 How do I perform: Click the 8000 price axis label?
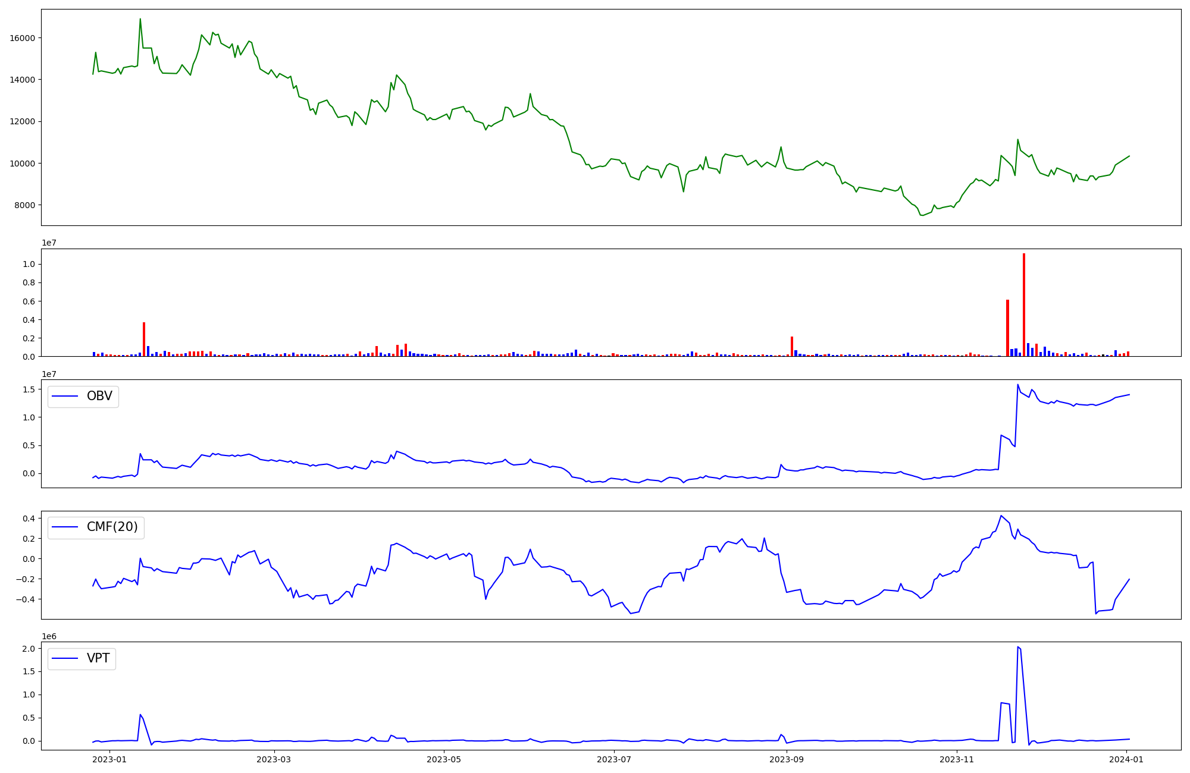tap(25, 206)
